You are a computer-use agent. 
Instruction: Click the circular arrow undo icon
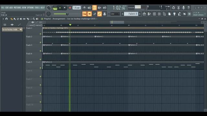point(173,8)
